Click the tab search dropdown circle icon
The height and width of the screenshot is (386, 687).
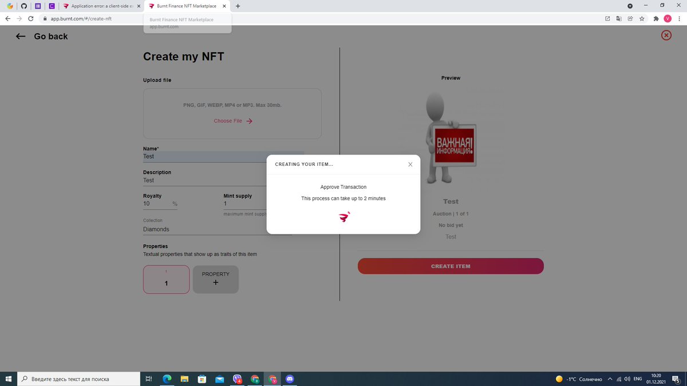point(630,6)
